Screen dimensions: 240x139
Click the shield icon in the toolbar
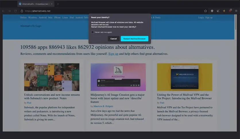pyautogui.click(x=212, y=11)
